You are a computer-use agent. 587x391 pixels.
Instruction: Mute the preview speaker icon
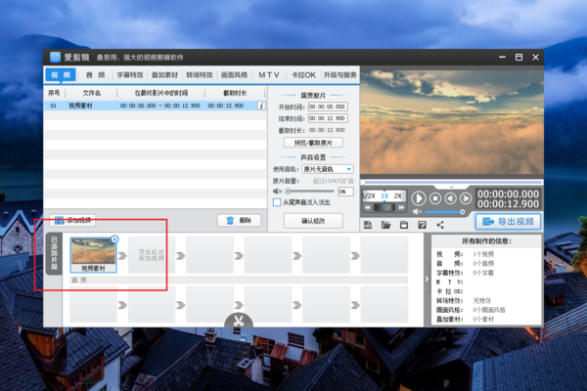pos(417,212)
